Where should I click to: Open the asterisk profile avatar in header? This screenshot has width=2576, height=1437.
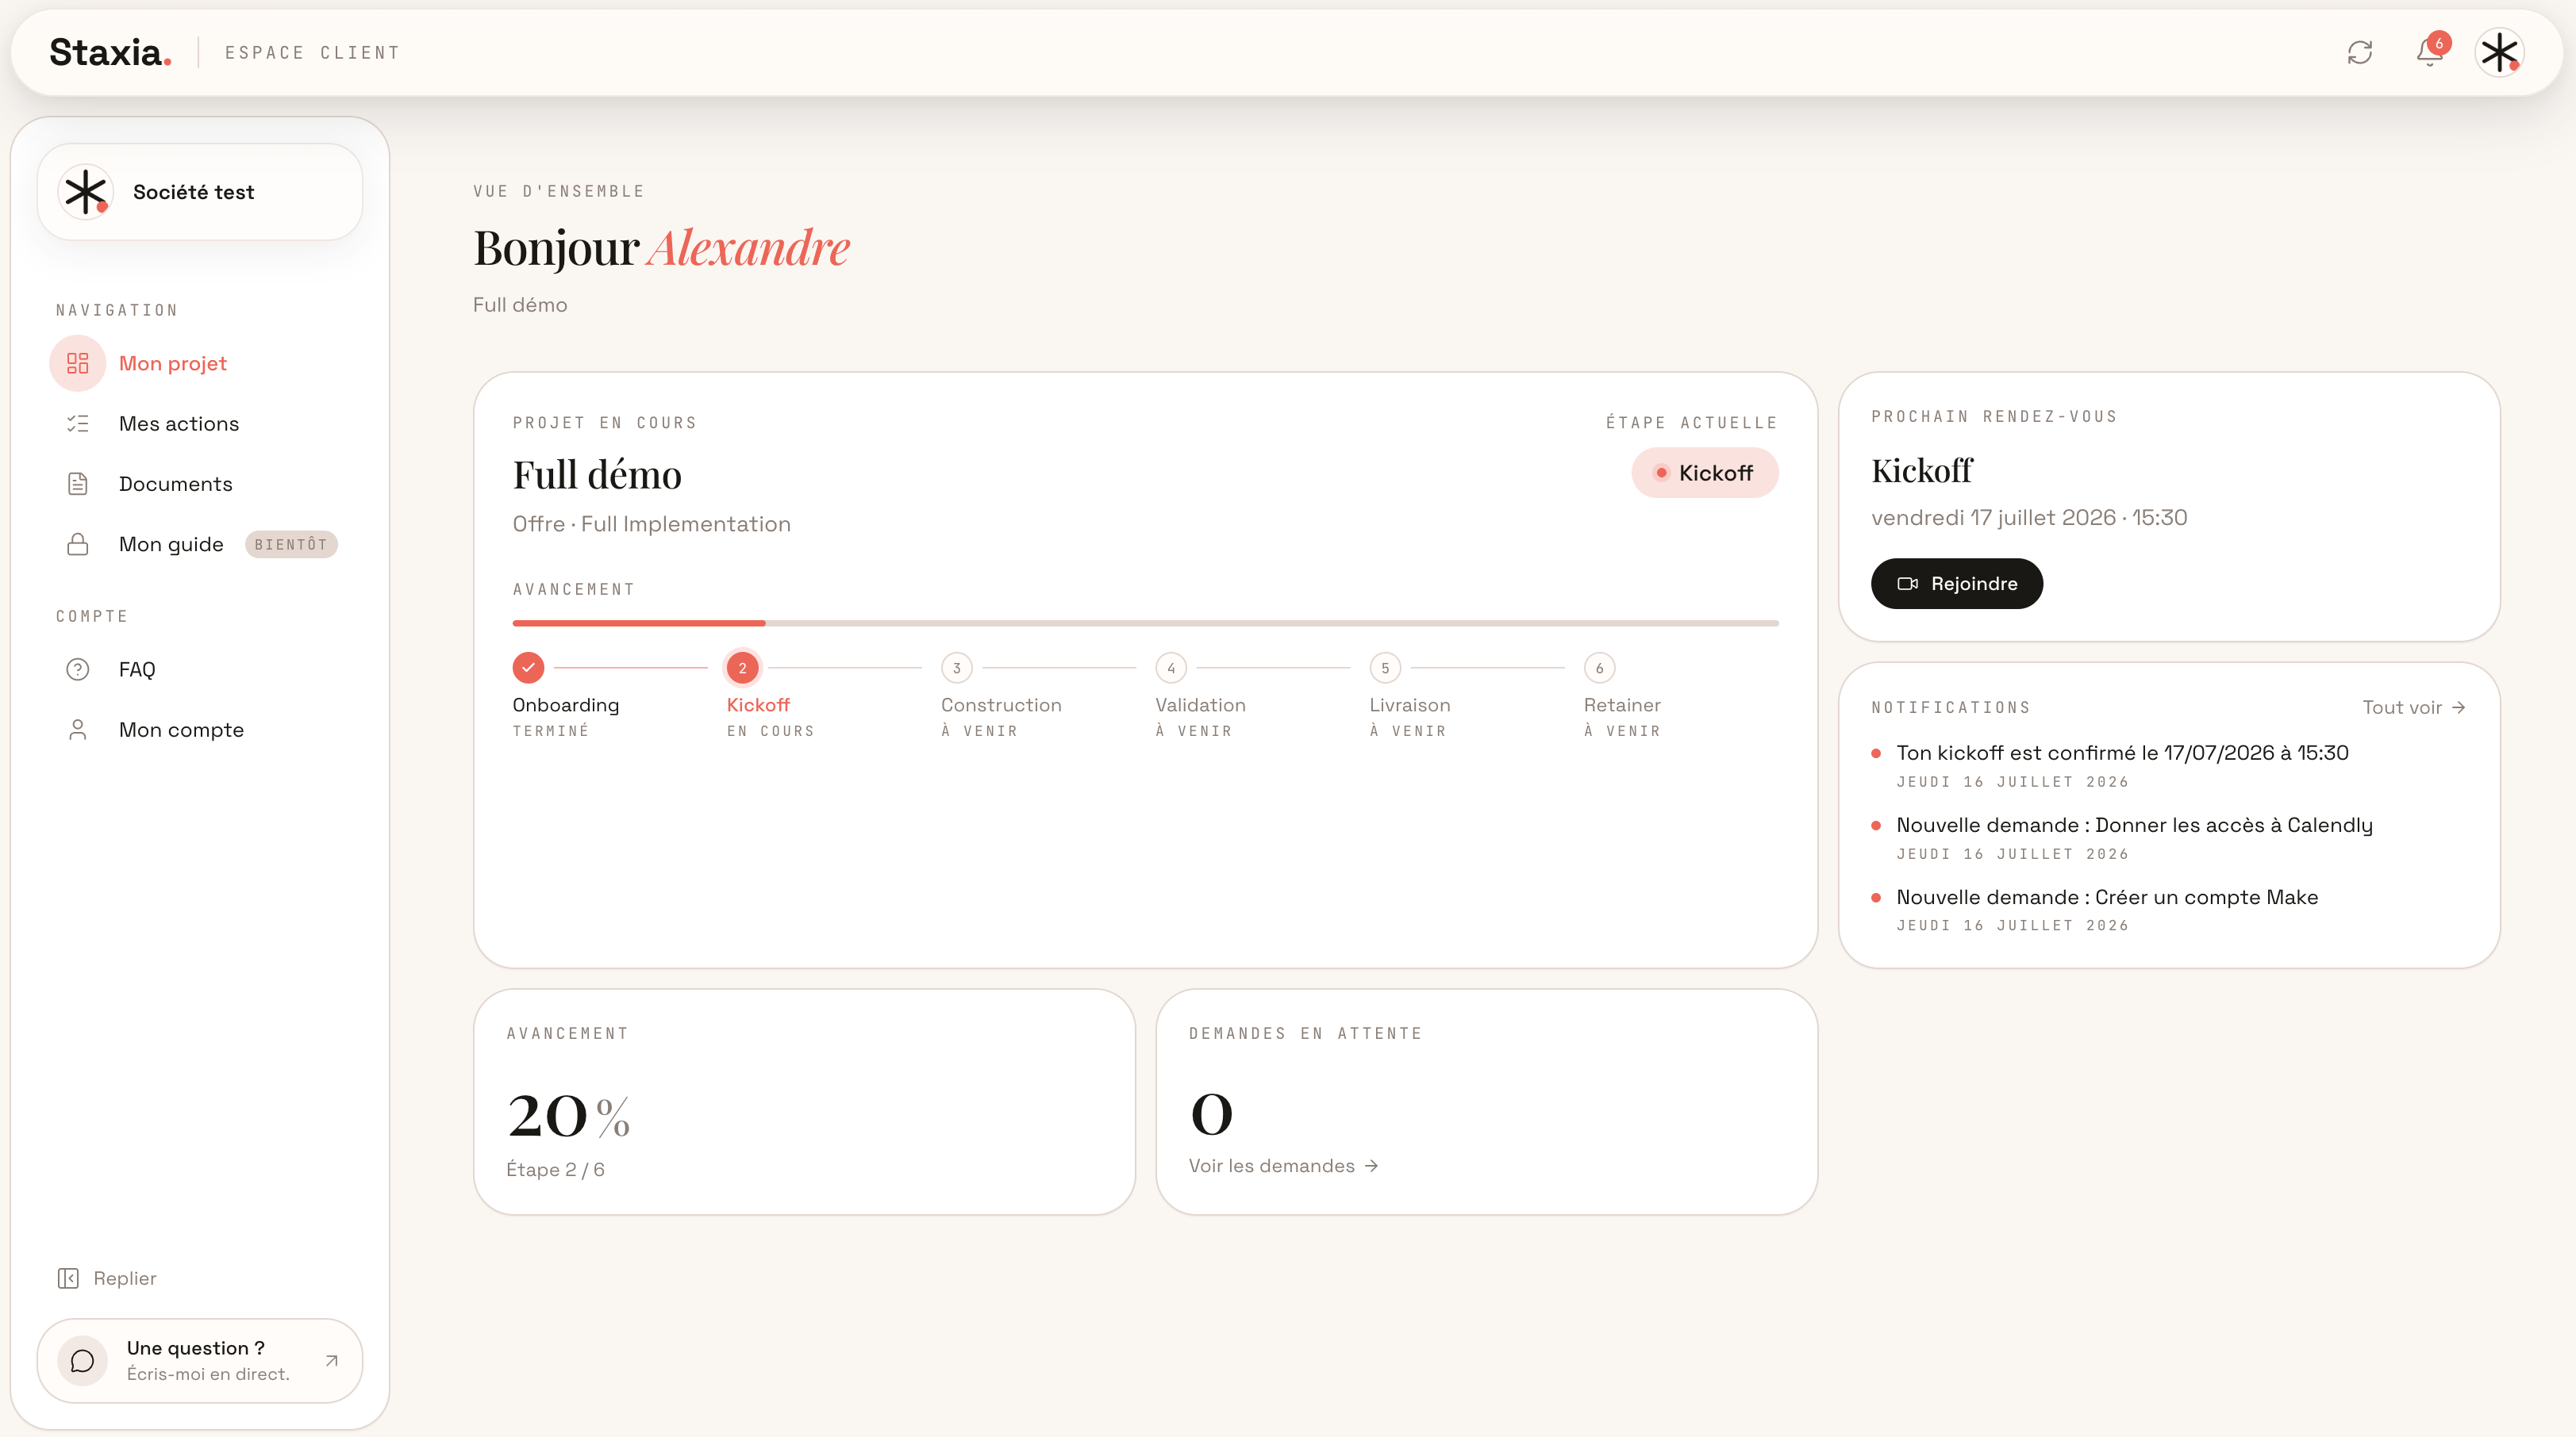click(2500, 52)
